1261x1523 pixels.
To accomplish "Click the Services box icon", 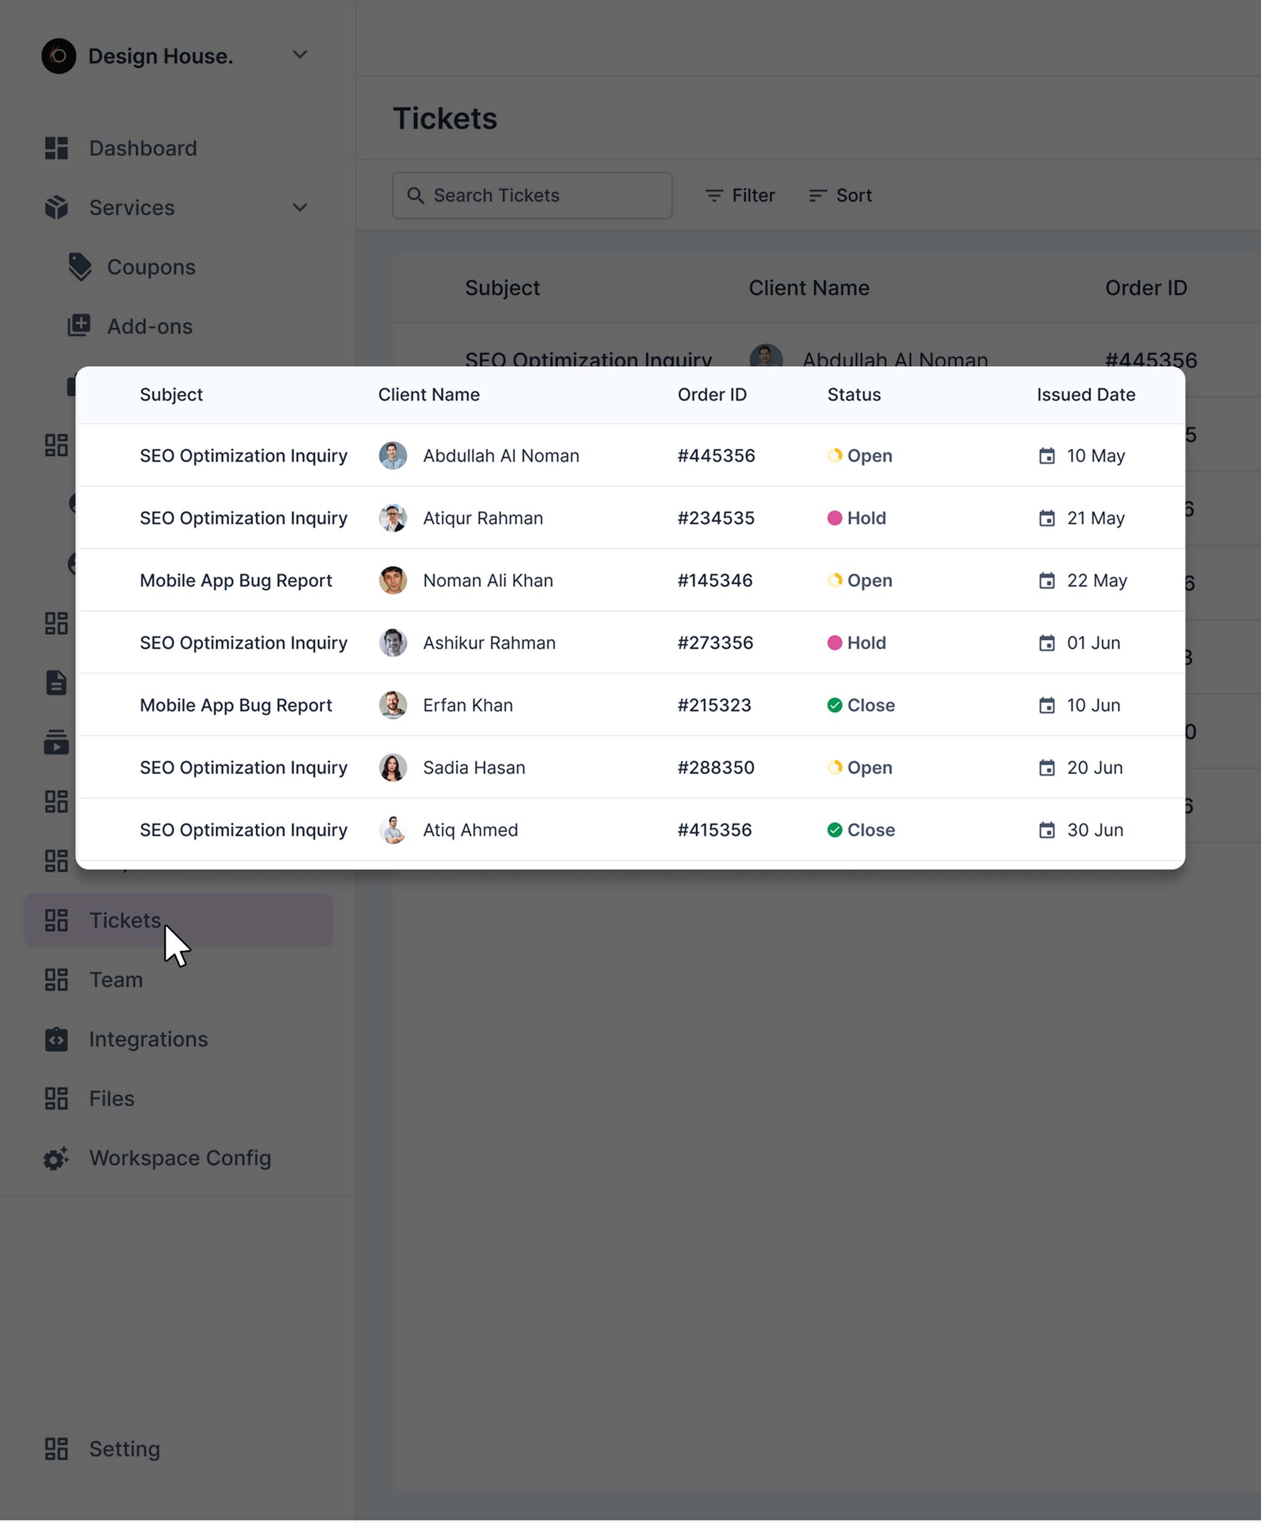I will click(56, 207).
